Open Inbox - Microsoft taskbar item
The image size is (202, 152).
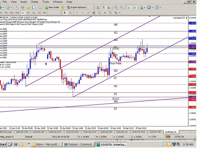tap(47, 144)
